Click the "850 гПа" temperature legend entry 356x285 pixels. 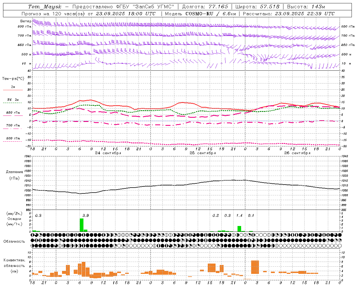[x=13, y=113]
